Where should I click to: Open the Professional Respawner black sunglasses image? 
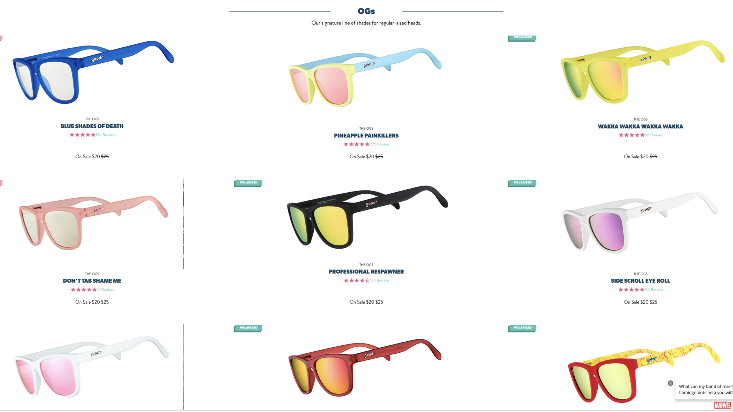(x=367, y=217)
